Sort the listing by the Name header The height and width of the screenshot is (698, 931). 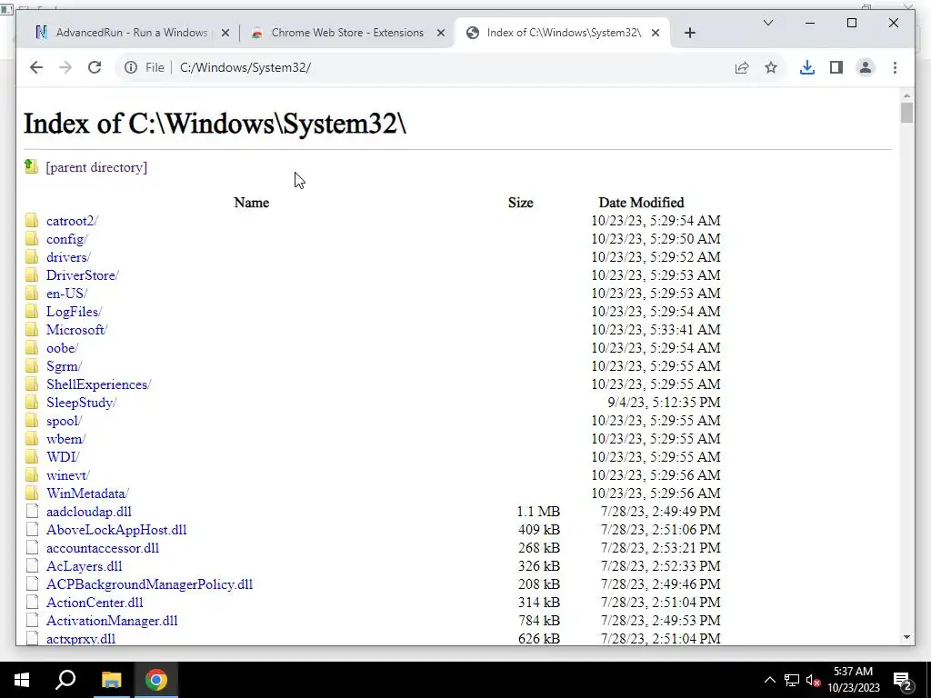[x=251, y=203]
